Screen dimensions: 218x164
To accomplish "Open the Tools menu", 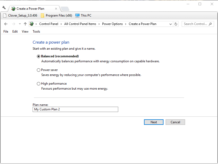I will pyautogui.click(x=36, y=32).
